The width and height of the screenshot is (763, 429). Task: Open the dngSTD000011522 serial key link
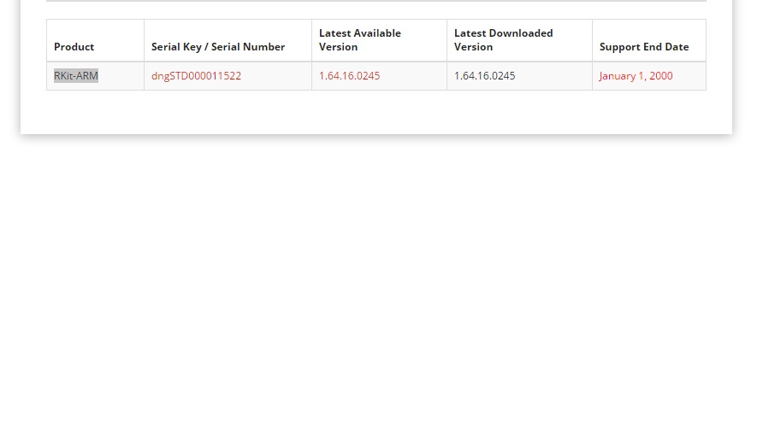[196, 76]
